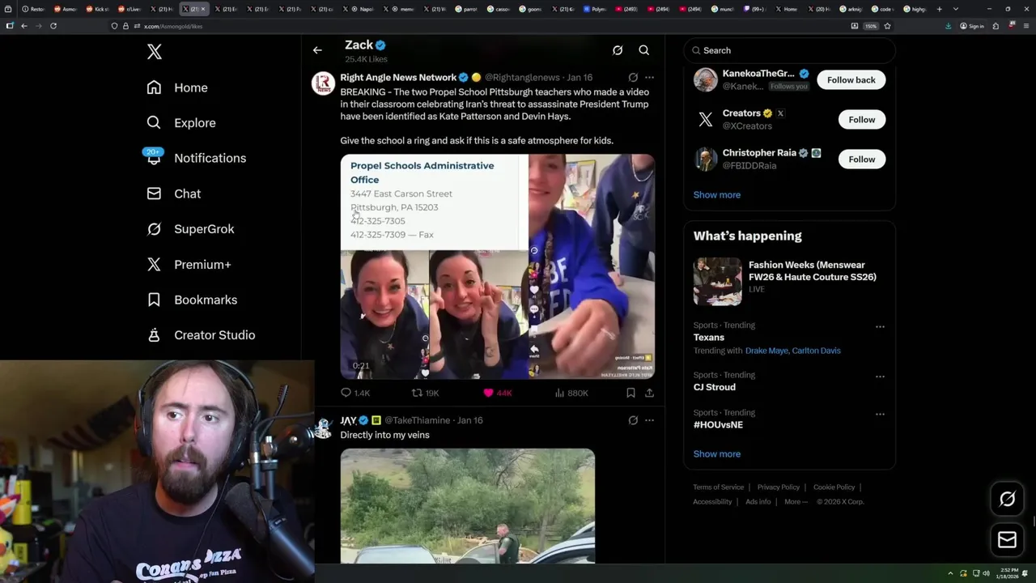Open Windows notifications bell icon
1036x583 pixels.
(x=1025, y=573)
